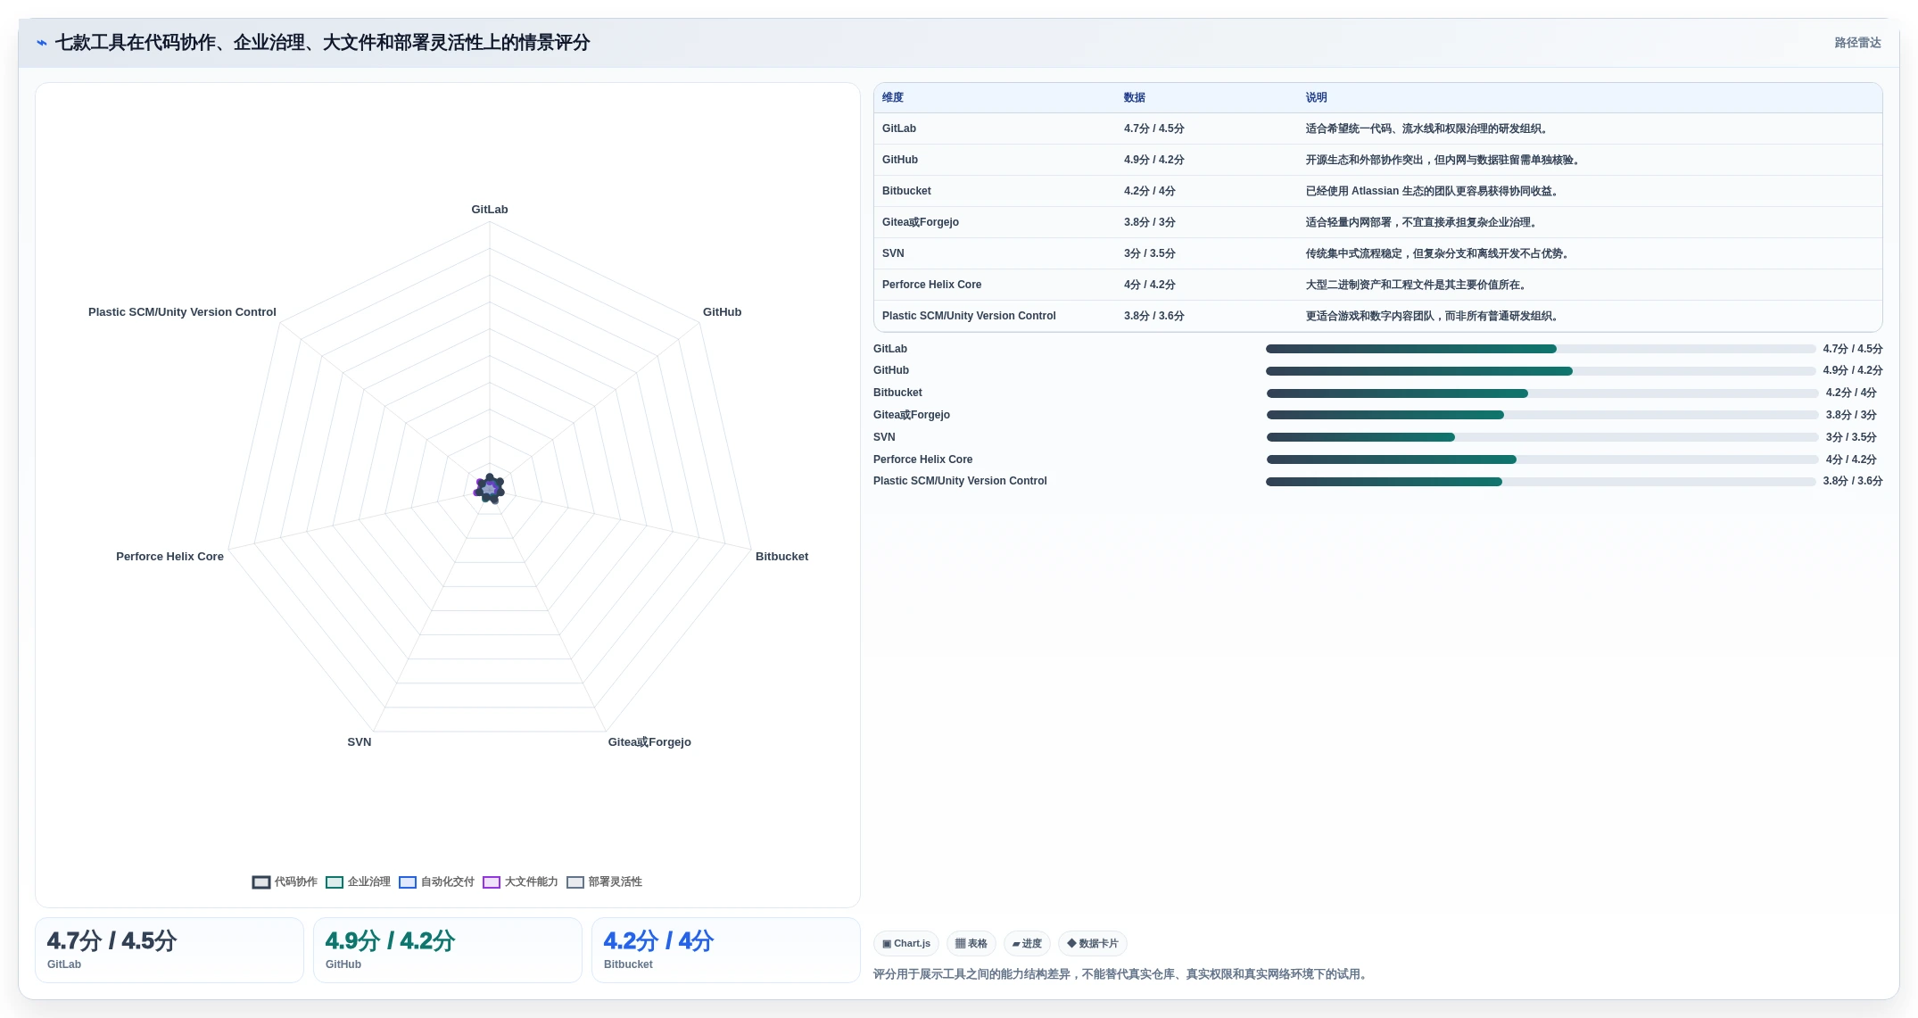Open the GitHub 4.9分 / 4.2分 data card
This screenshot has height=1018, width=1918.
448,950
